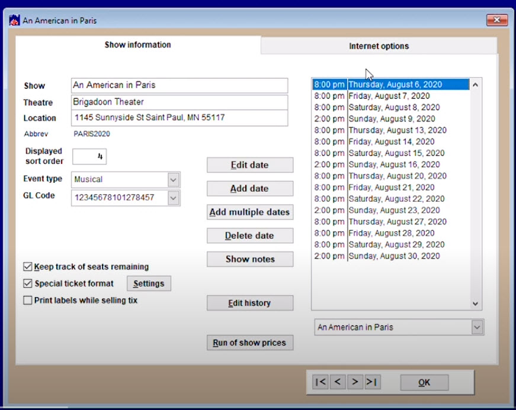Image resolution: width=516 pixels, height=410 pixels.
Task: Select Saturday, August 29, 2020 performance
Action: click(390, 244)
